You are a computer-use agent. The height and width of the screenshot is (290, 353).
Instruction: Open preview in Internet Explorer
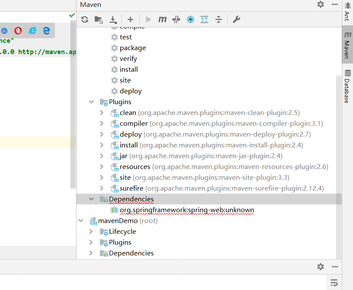[x=32, y=31]
